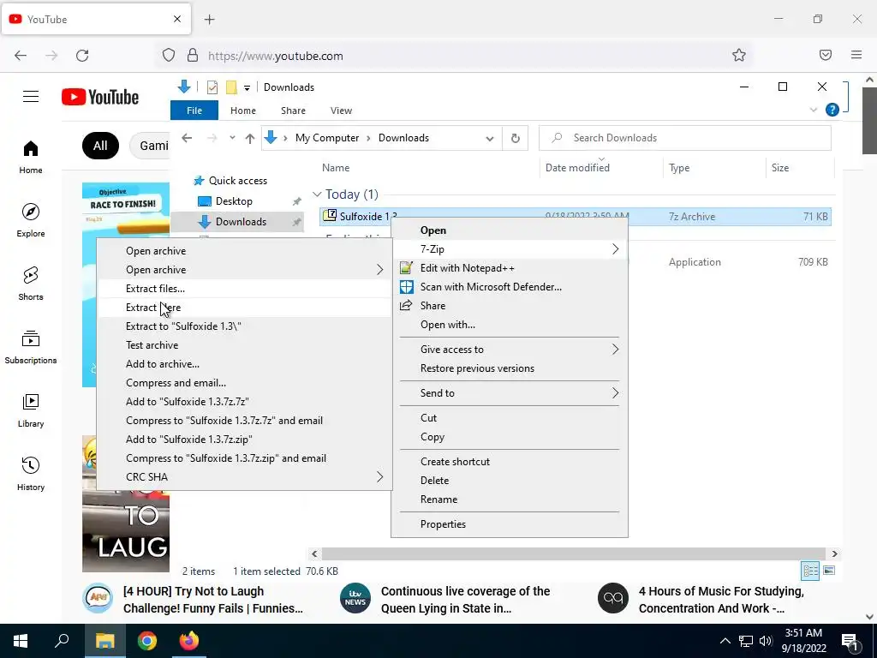Viewport: 877px width, 658px height.
Task: Switch to large icons view in status bar
Action: click(829, 571)
